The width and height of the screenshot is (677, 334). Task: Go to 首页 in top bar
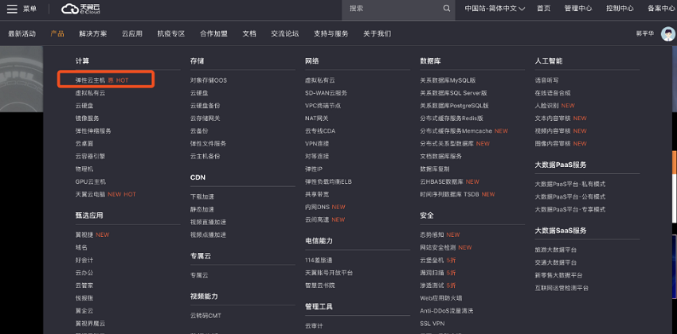[543, 9]
